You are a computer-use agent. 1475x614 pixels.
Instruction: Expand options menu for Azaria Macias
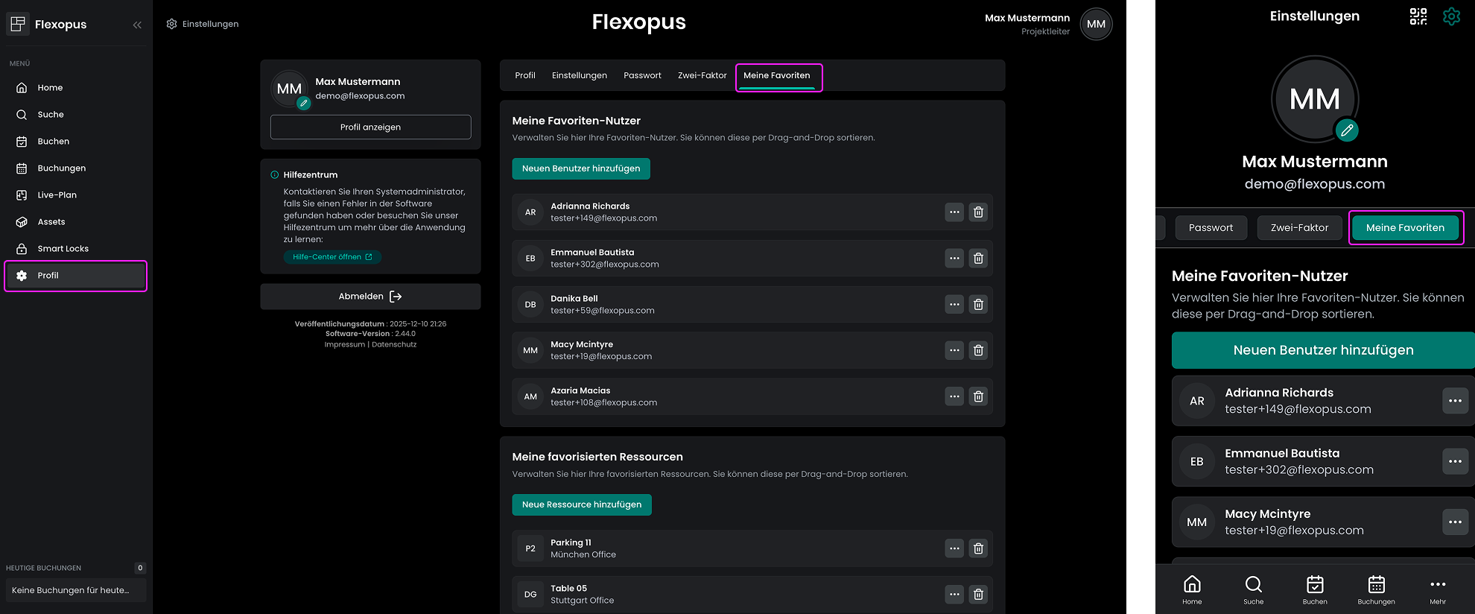[x=954, y=396]
